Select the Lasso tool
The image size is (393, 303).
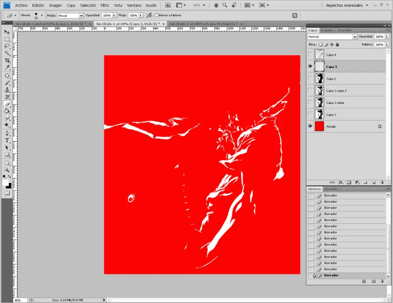coord(7,46)
